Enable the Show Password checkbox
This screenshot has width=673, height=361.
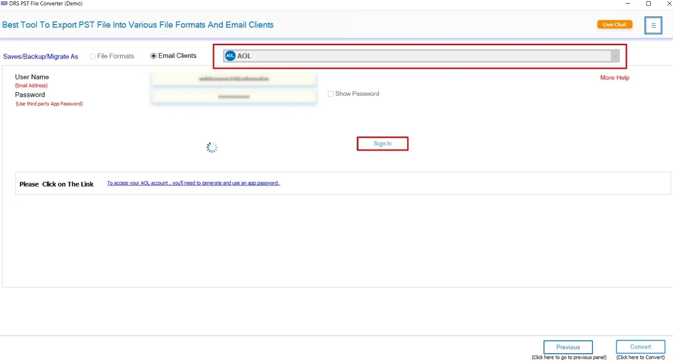[x=331, y=93]
